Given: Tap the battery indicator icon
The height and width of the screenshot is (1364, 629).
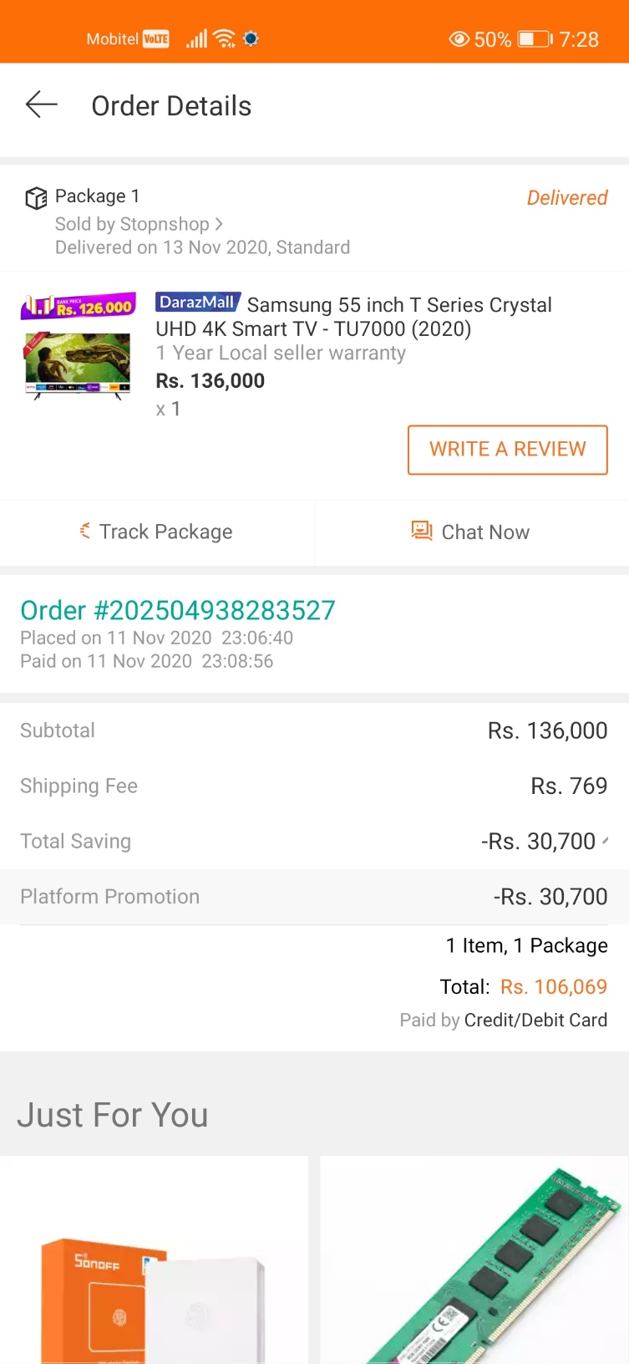Looking at the screenshot, I should (535, 39).
